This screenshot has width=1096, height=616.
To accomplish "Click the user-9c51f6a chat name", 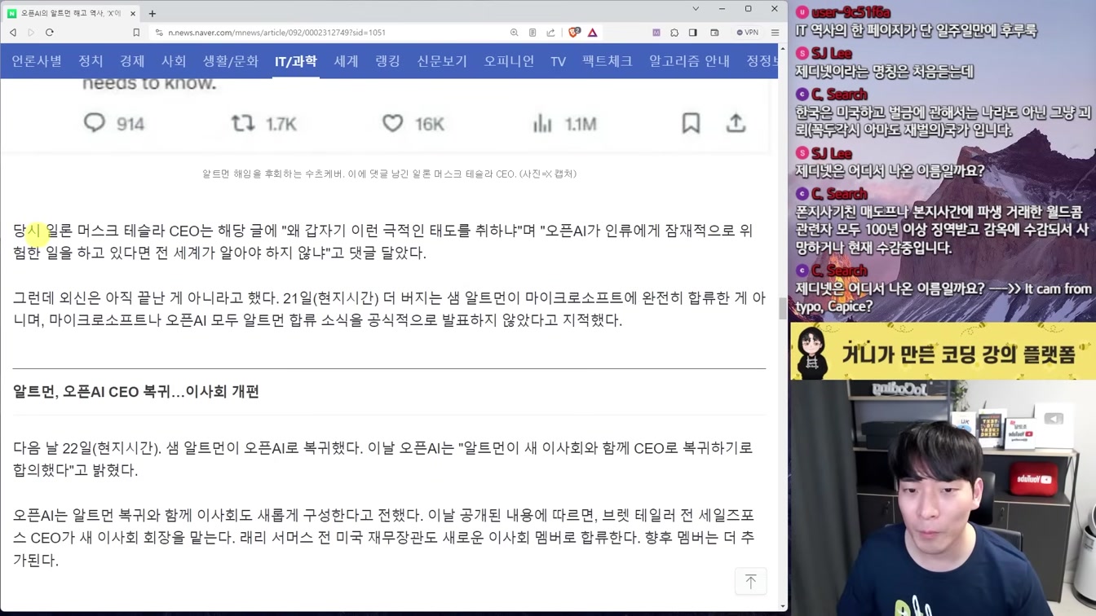I will coord(851,12).
